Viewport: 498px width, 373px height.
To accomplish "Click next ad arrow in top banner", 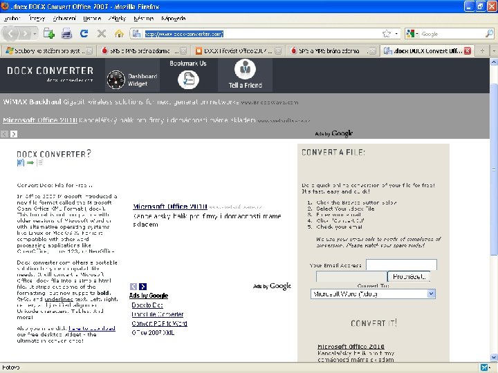I will coord(14,134).
